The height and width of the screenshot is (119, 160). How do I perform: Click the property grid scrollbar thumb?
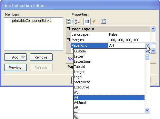[153, 43]
